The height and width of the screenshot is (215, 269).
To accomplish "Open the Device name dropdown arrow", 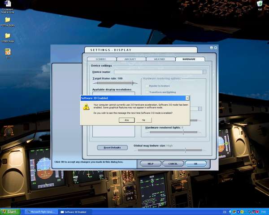I will 204,72.
